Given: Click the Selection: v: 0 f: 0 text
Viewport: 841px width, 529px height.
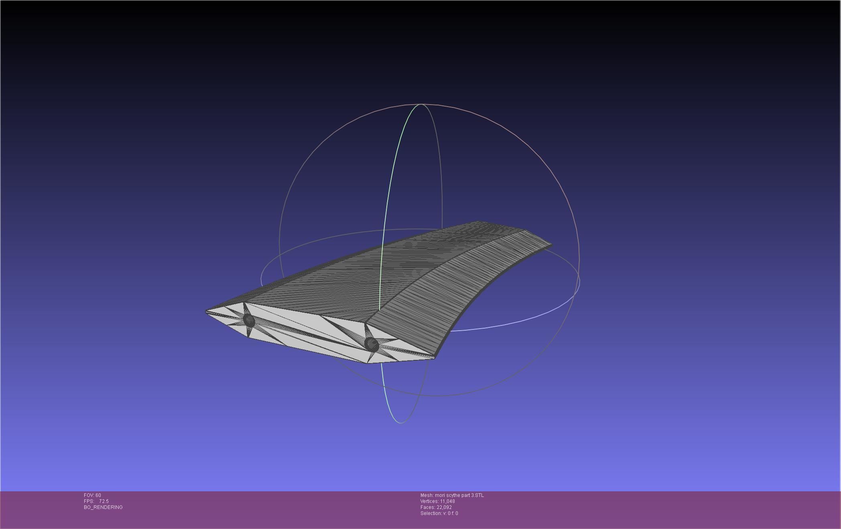Looking at the screenshot, I should click(439, 513).
